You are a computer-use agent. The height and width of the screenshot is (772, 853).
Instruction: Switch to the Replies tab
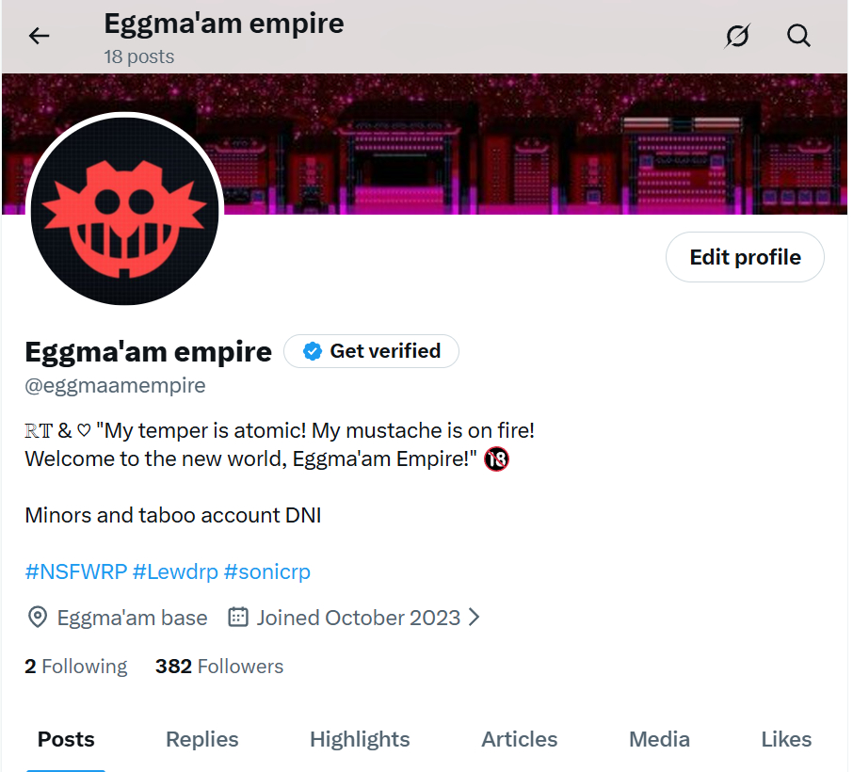tap(201, 739)
